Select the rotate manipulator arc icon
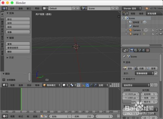 tap(91, 85)
